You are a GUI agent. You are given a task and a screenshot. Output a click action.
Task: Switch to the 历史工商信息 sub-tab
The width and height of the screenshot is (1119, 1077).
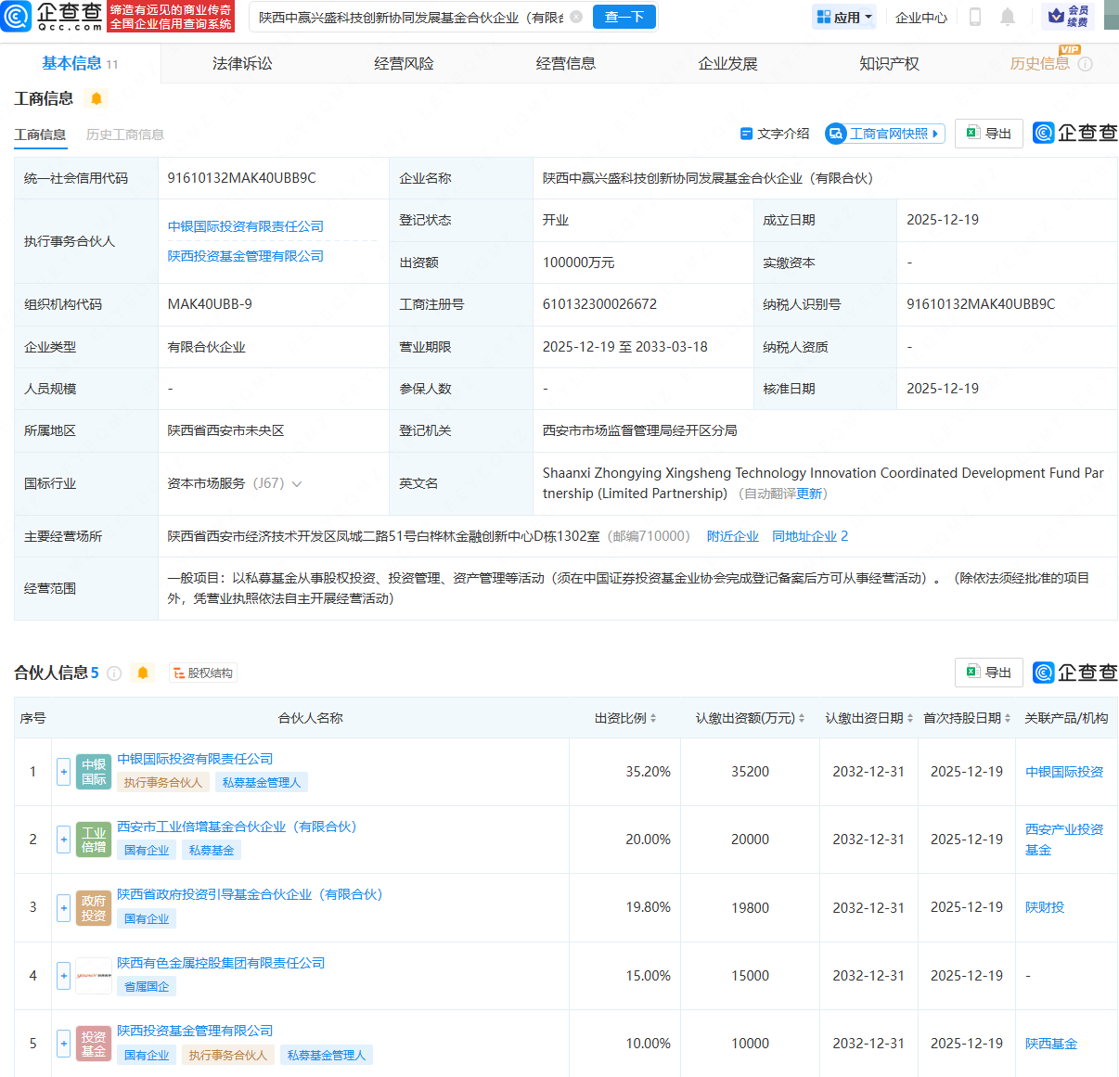coord(124,135)
